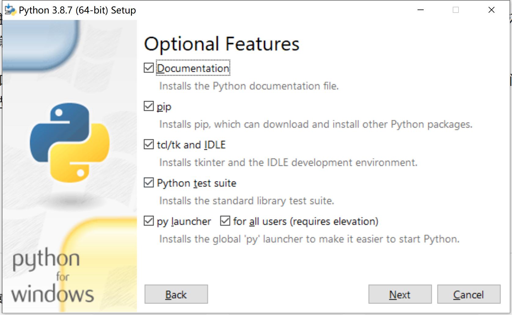The width and height of the screenshot is (512, 315).
Task: Click the Next button
Action: pyautogui.click(x=400, y=294)
